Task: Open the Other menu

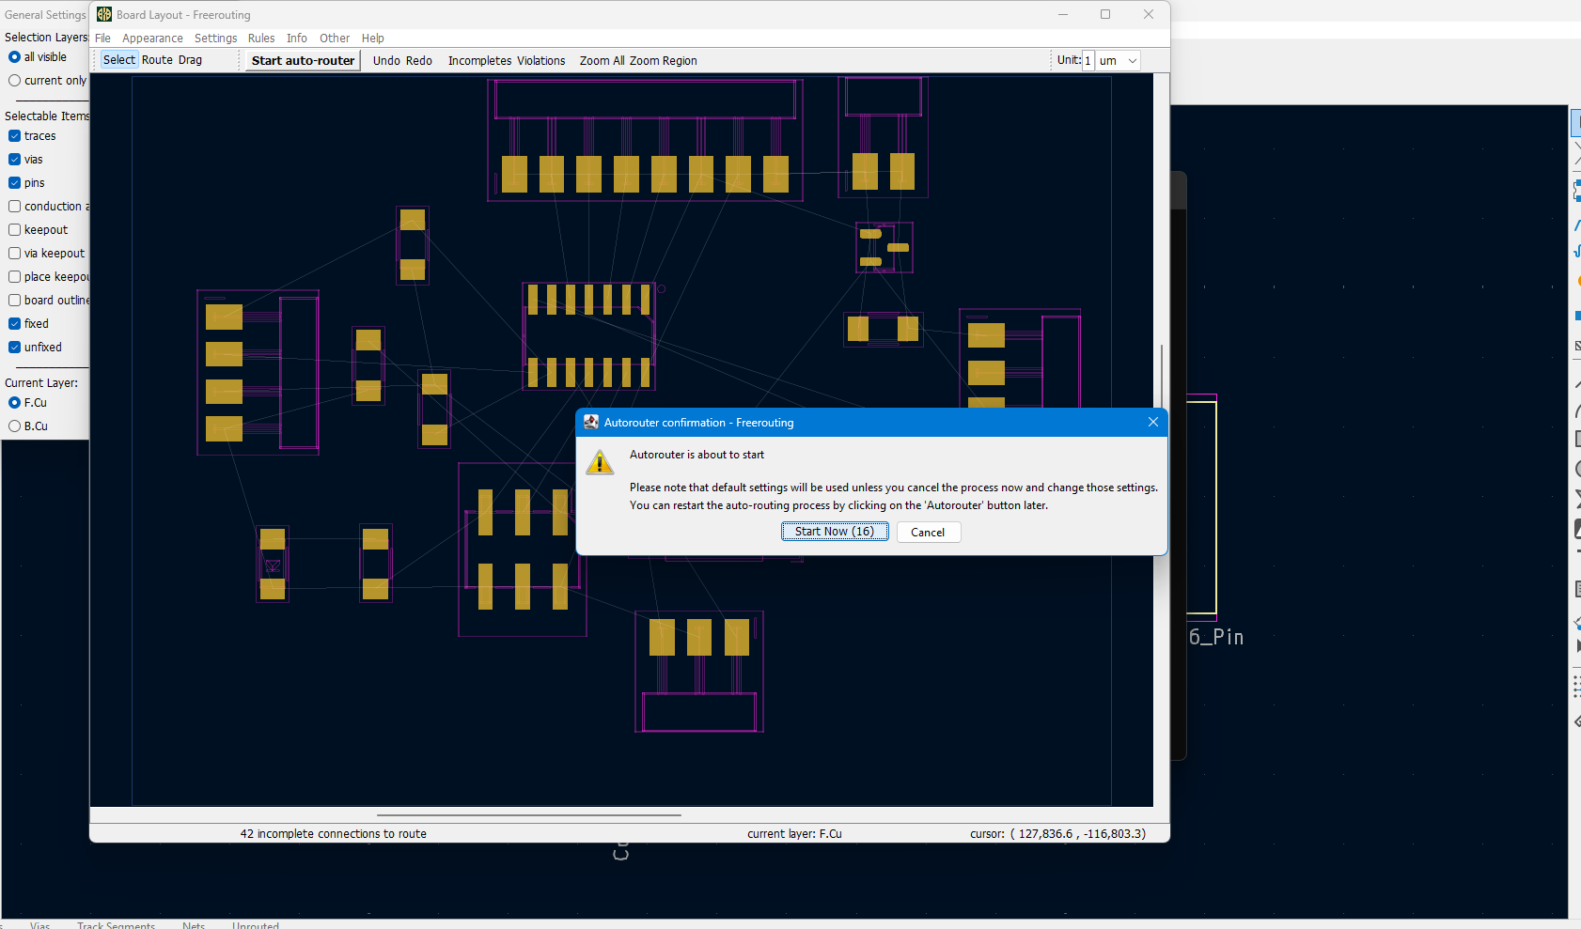Action: (335, 39)
